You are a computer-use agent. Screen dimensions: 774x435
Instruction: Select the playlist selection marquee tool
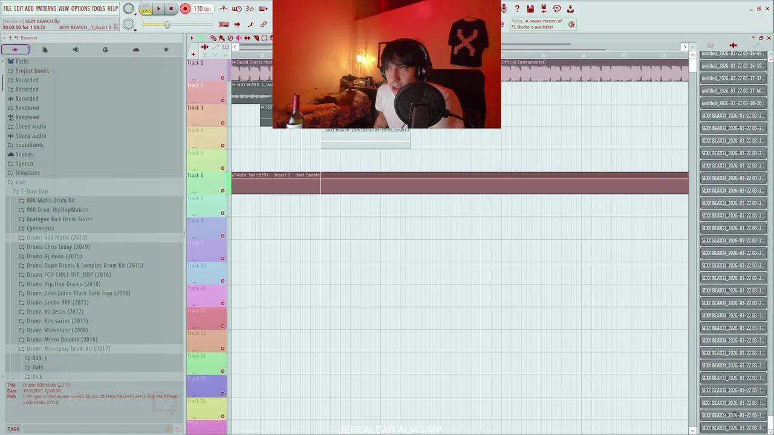[x=264, y=38]
